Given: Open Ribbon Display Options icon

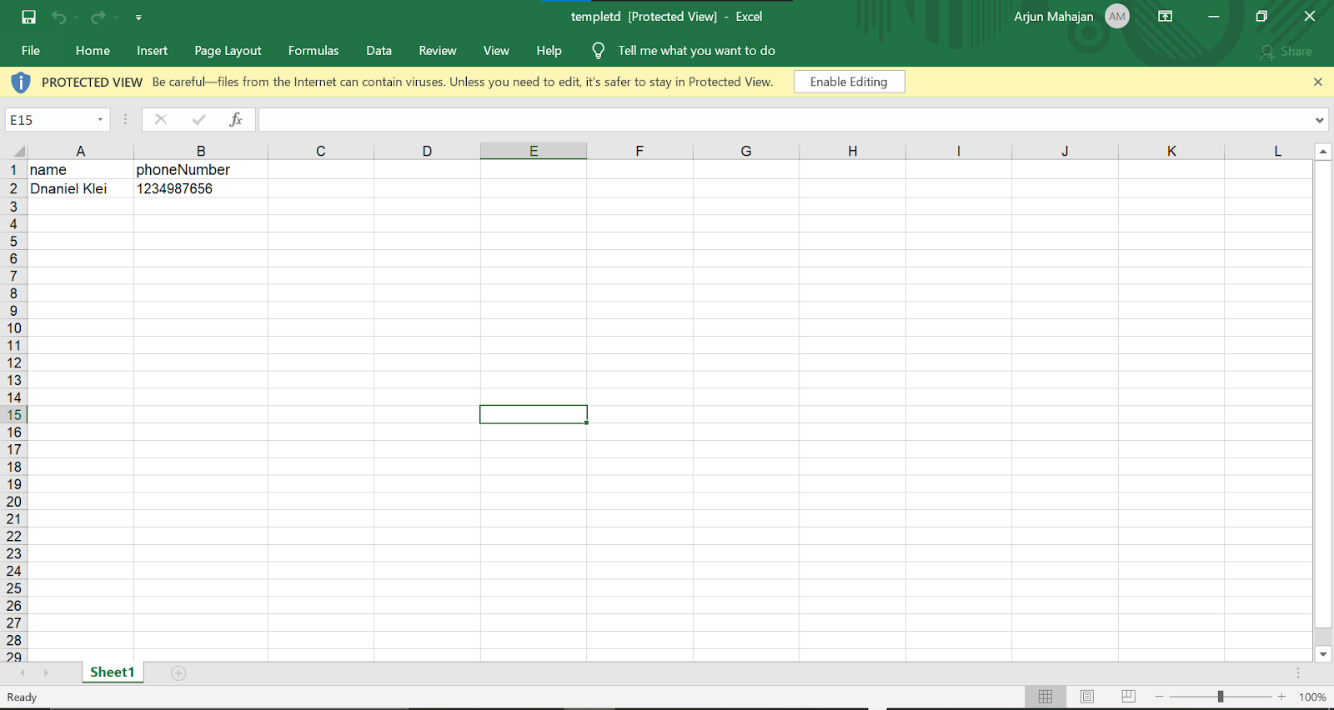Looking at the screenshot, I should [x=1166, y=17].
